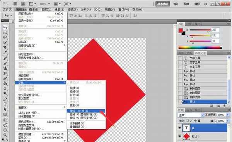Hide the 形状 1 layer visibility
Screen dimensions: 232x142
coord(179,136)
